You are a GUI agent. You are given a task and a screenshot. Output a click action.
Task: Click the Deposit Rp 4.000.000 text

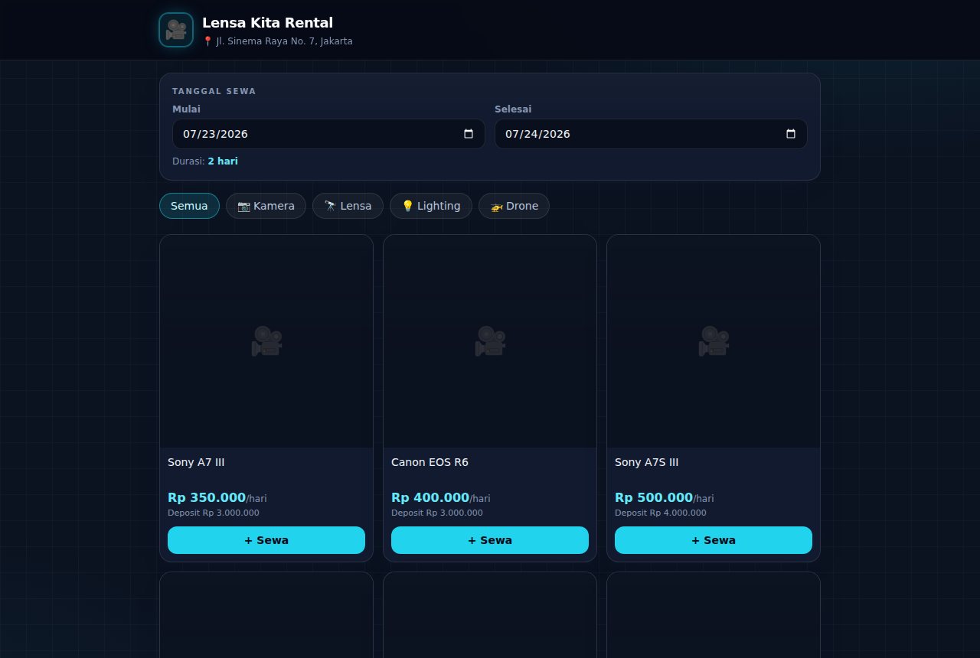pyautogui.click(x=661, y=513)
